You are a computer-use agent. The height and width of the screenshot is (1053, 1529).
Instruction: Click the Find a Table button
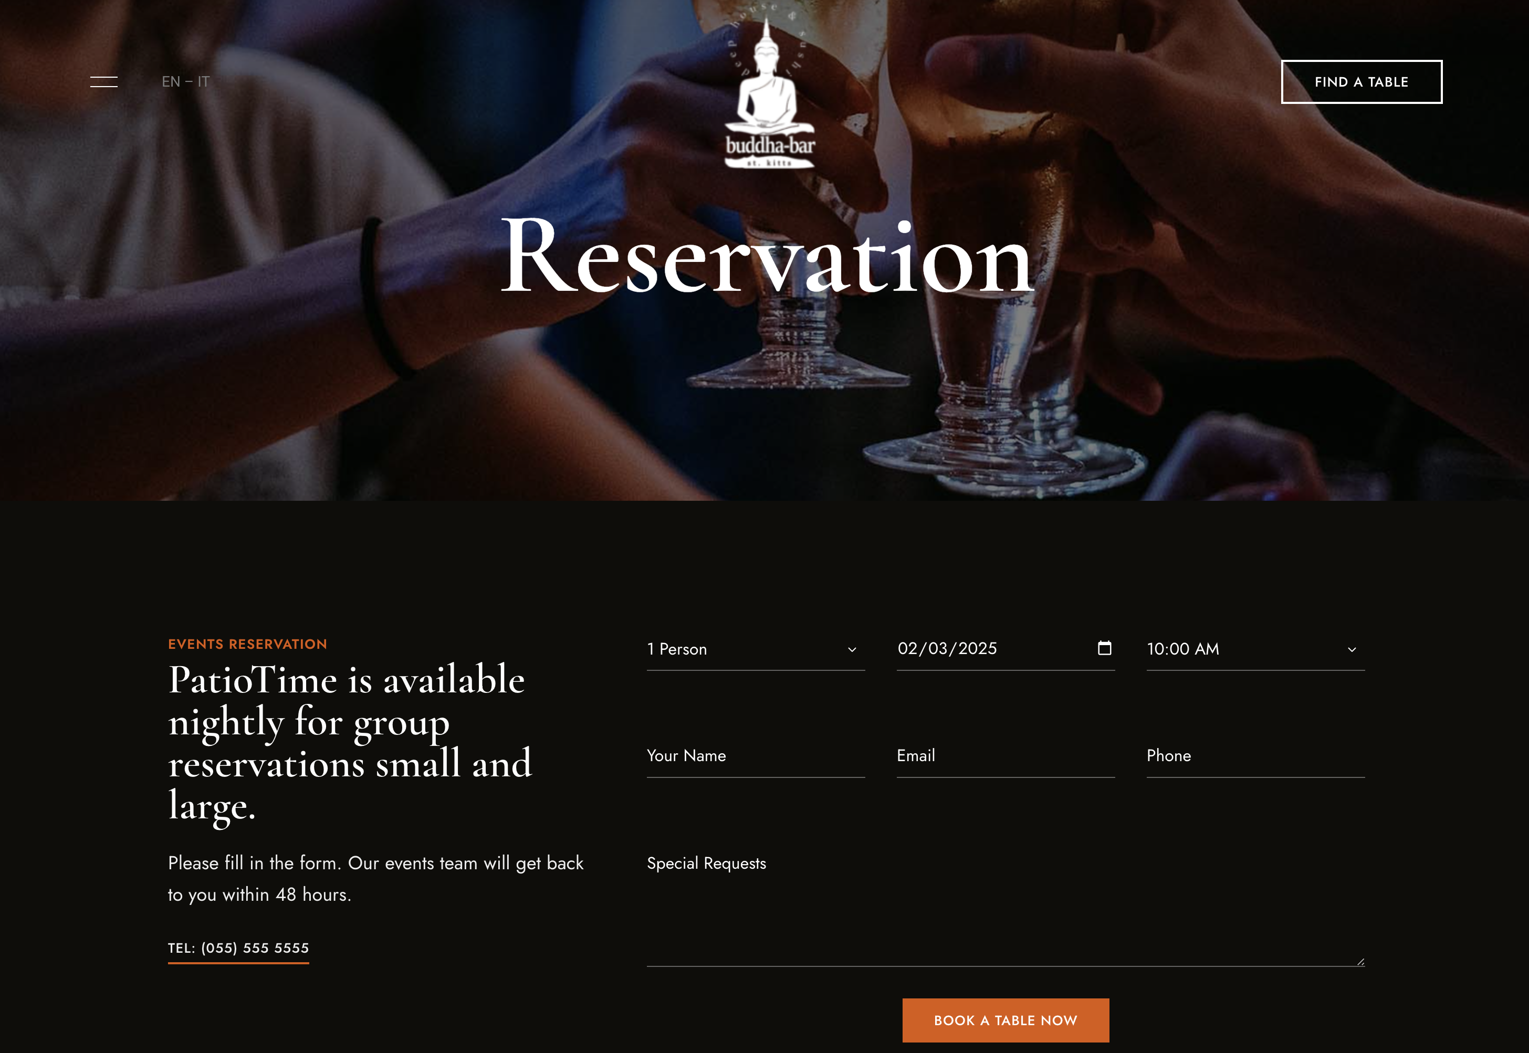[1362, 82]
